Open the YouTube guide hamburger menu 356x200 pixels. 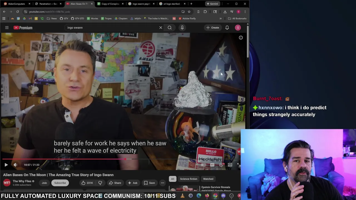coord(7,27)
